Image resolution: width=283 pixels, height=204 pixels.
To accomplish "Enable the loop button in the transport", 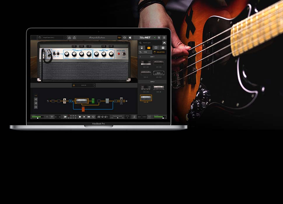I will [x=93, y=117].
